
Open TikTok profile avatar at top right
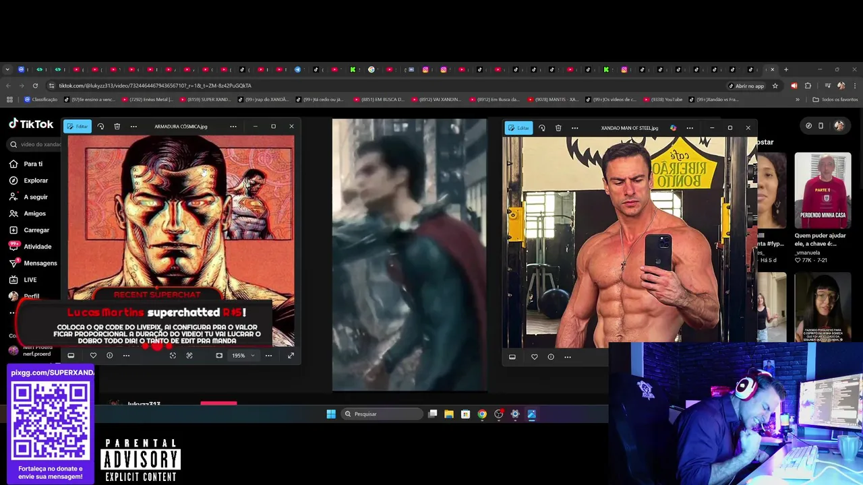pyautogui.click(x=839, y=125)
